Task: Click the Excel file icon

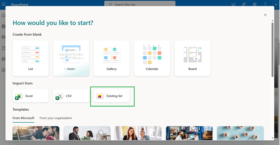Action: pyautogui.click(x=19, y=96)
